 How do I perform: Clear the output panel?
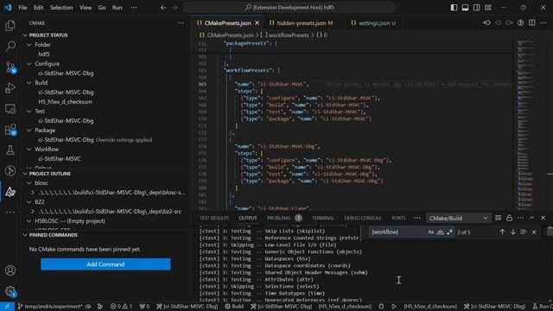click(x=498, y=218)
